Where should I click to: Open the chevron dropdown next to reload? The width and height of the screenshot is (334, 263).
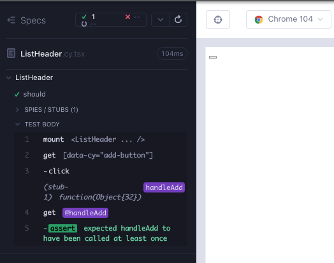(161, 20)
